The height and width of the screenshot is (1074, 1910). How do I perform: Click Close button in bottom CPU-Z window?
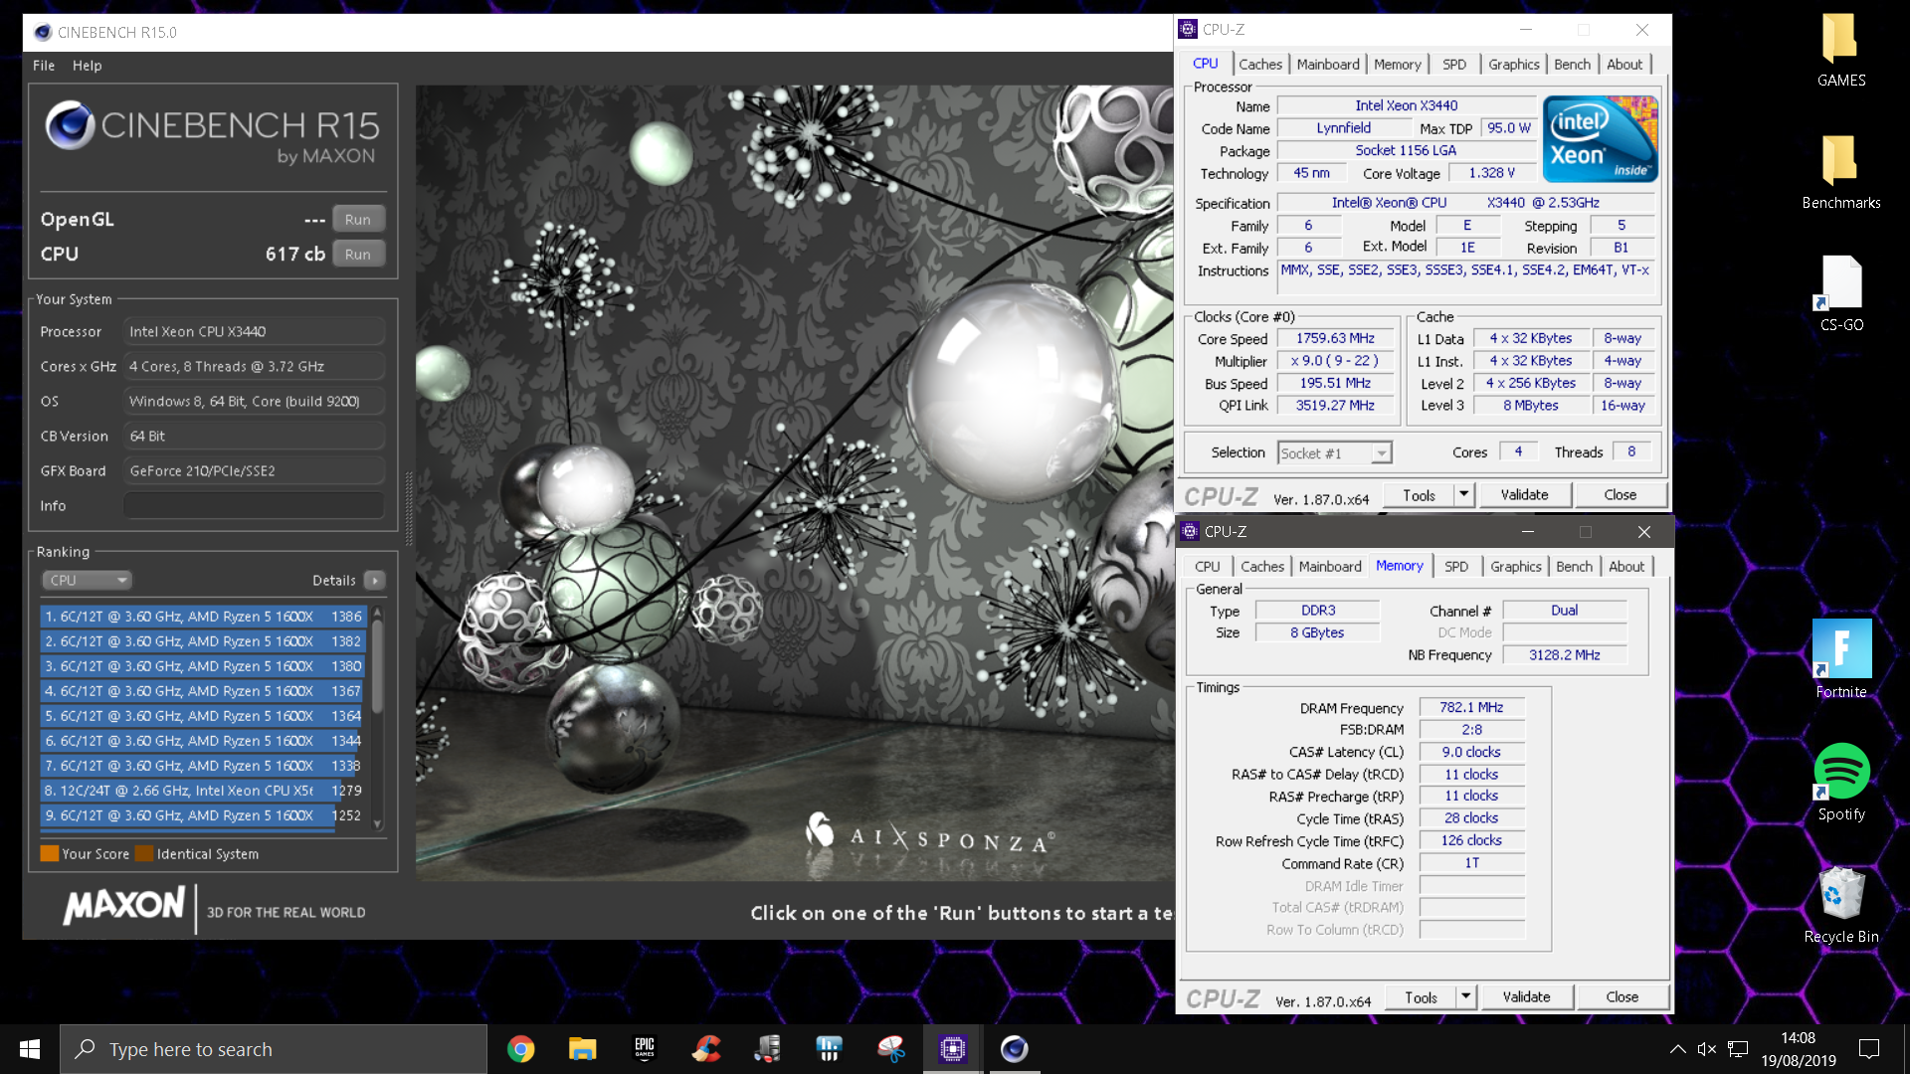1622,997
